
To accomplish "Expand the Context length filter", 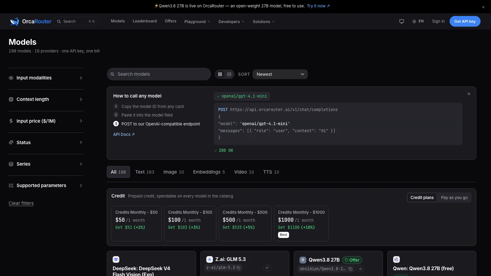I will [46, 99].
